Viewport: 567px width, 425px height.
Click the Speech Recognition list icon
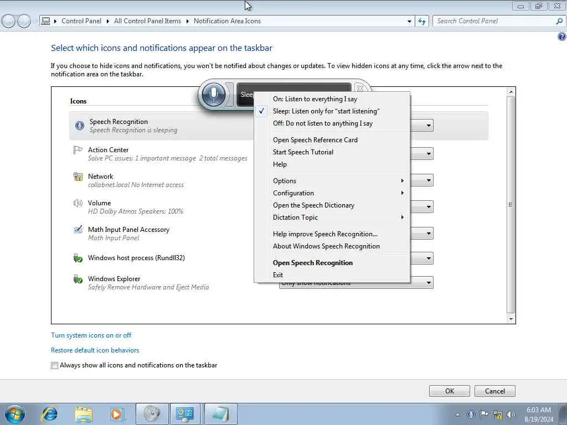tap(80, 126)
